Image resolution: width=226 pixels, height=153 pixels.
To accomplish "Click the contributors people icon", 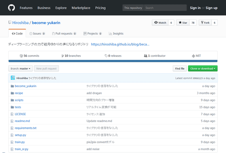I will [146, 56].
